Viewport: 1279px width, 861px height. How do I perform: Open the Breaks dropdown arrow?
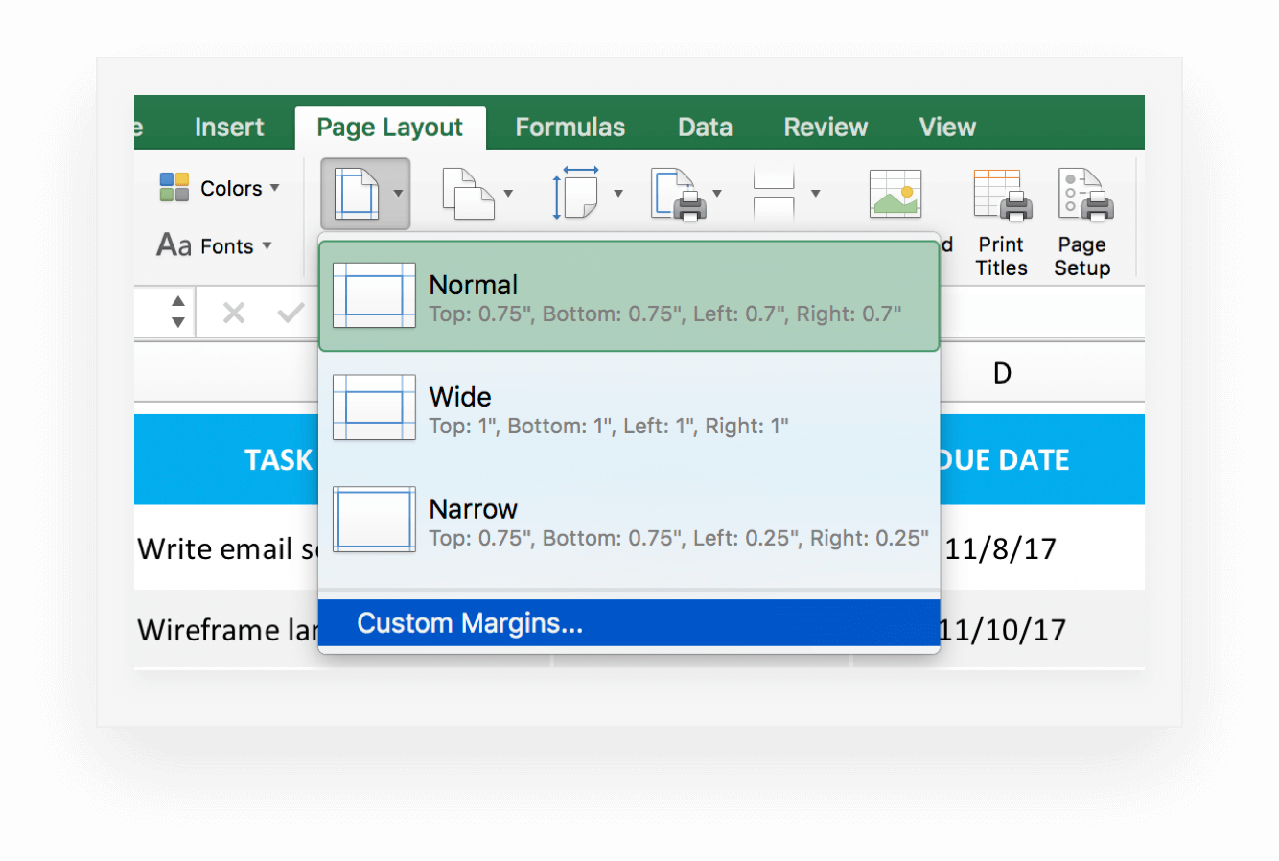pos(815,194)
